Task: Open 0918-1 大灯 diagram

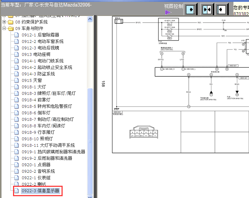Action: click(34, 87)
